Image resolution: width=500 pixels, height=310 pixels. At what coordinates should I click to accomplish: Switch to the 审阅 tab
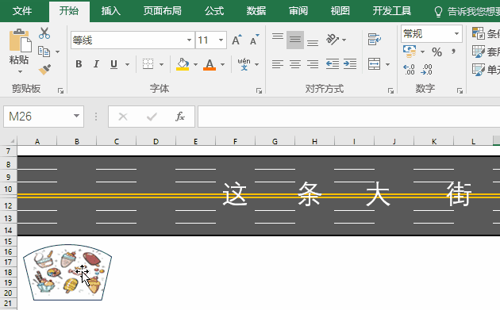click(x=298, y=11)
